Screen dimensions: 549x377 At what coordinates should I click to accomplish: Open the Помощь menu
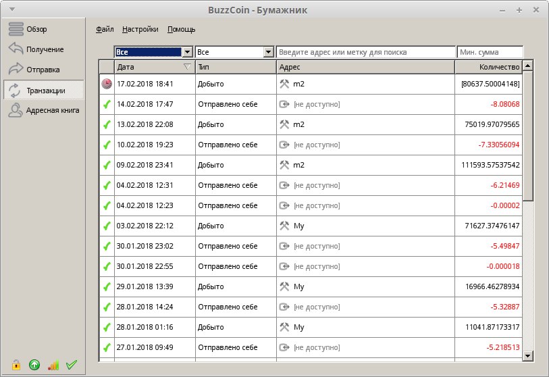181,30
